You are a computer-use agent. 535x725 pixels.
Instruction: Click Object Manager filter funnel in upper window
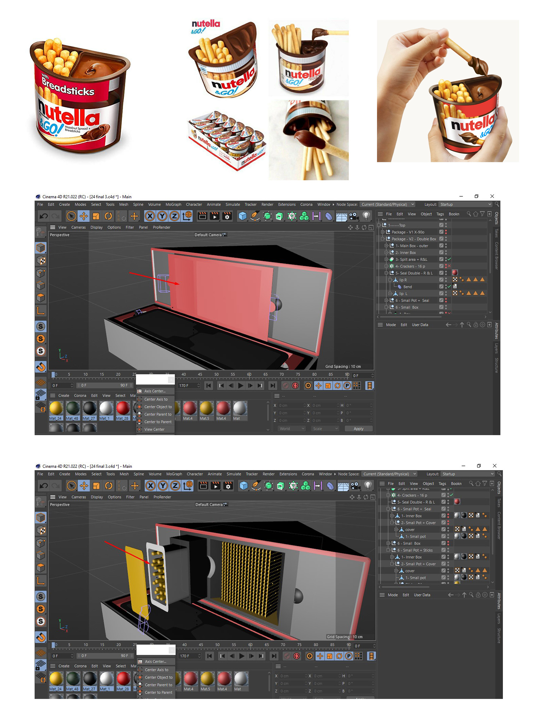(482, 214)
